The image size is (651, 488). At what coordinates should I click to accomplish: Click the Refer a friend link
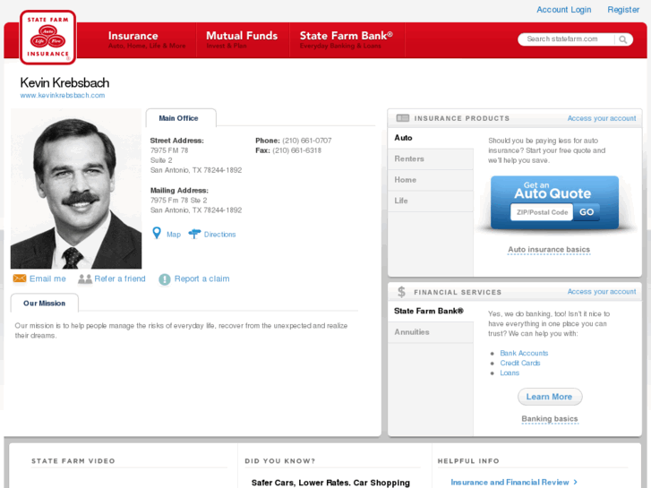coord(120,278)
